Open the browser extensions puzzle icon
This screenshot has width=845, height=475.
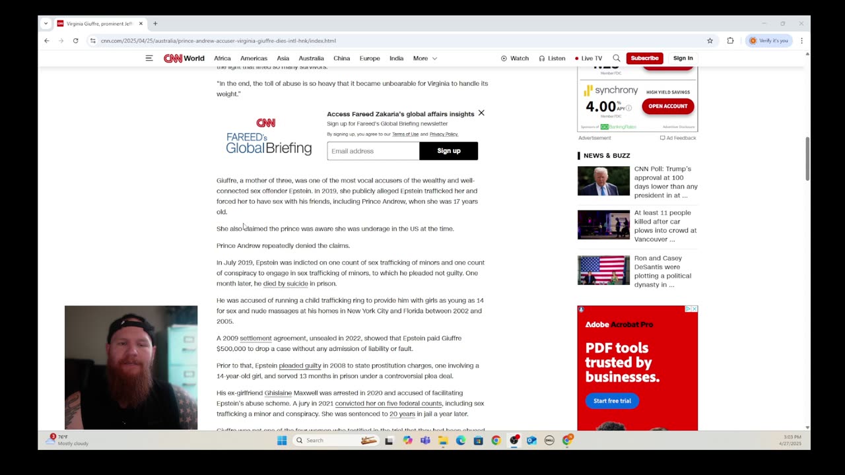[x=730, y=41]
